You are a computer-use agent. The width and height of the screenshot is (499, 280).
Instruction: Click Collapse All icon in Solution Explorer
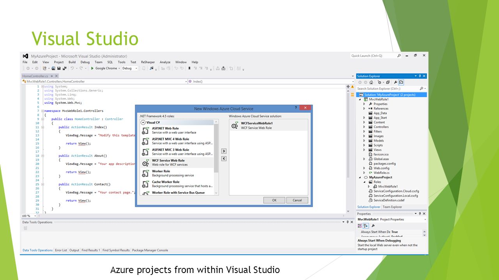388,82
